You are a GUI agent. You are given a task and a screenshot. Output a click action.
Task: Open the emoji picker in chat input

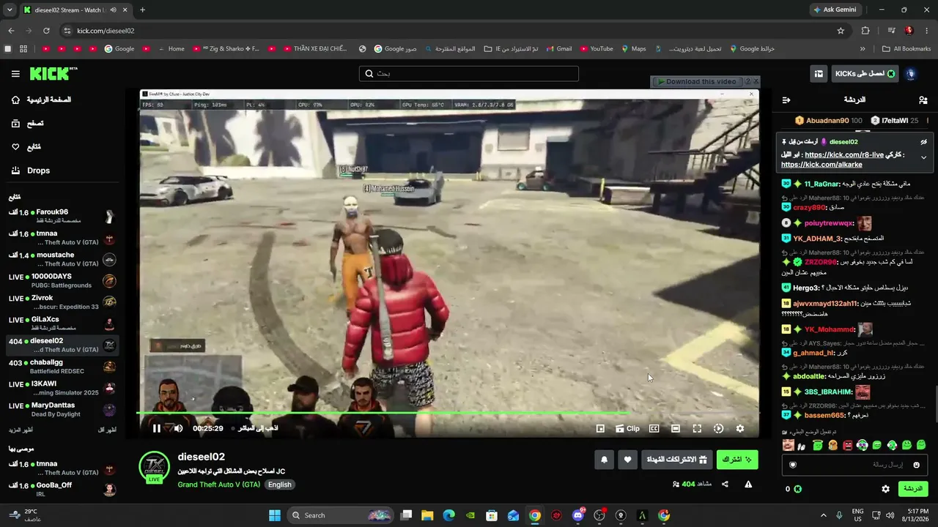916,465
